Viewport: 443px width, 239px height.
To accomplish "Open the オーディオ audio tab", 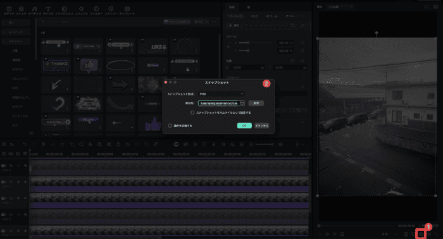I will point(34,11).
